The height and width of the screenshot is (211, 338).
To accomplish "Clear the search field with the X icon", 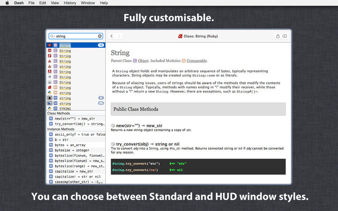I will pyautogui.click(x=100, y=36).
